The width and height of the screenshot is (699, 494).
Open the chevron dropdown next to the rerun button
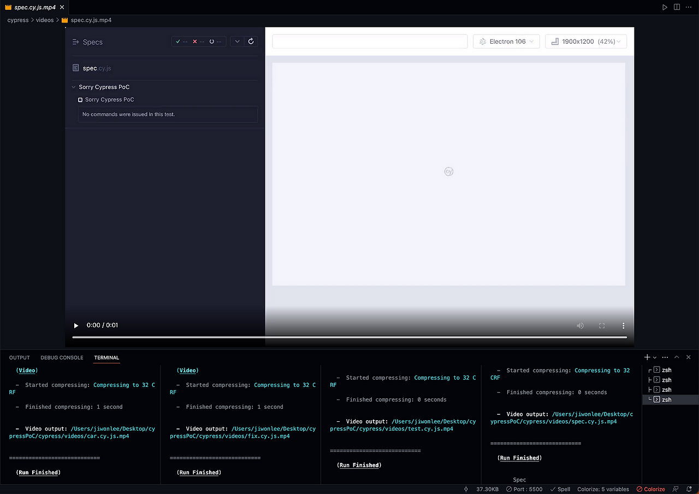point(237,42)
